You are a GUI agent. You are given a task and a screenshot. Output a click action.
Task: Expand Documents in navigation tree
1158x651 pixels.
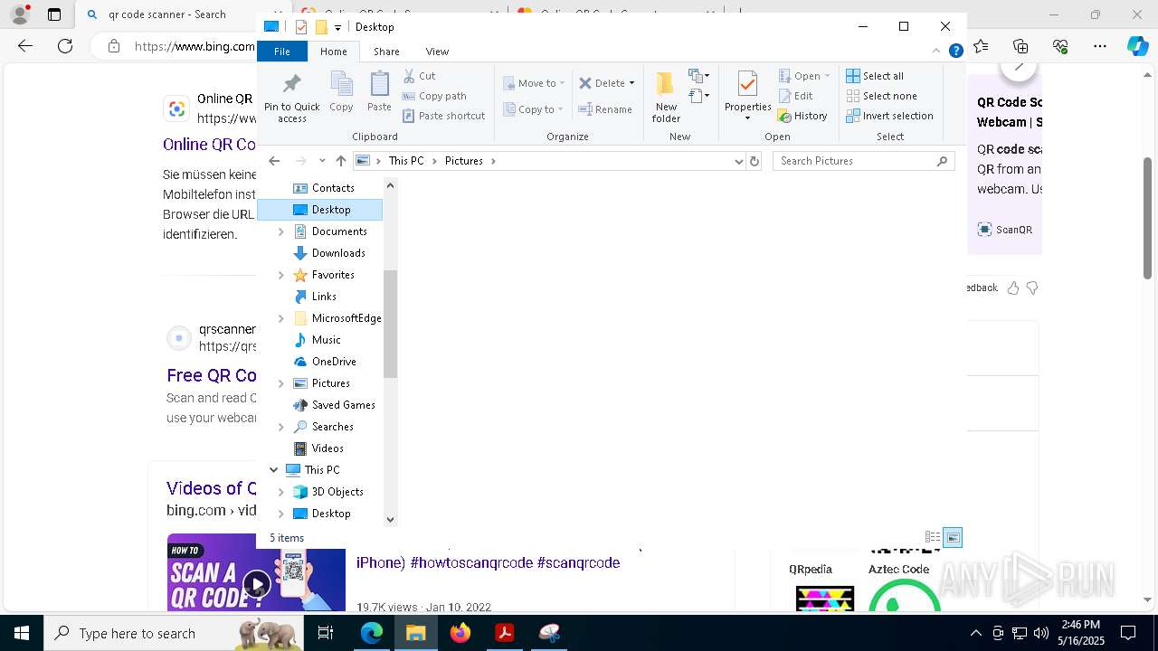coord(280,231)
